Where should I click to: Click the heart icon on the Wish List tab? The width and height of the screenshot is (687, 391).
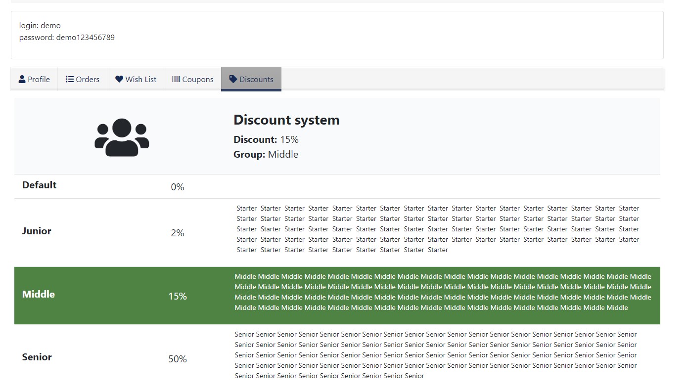119,79
